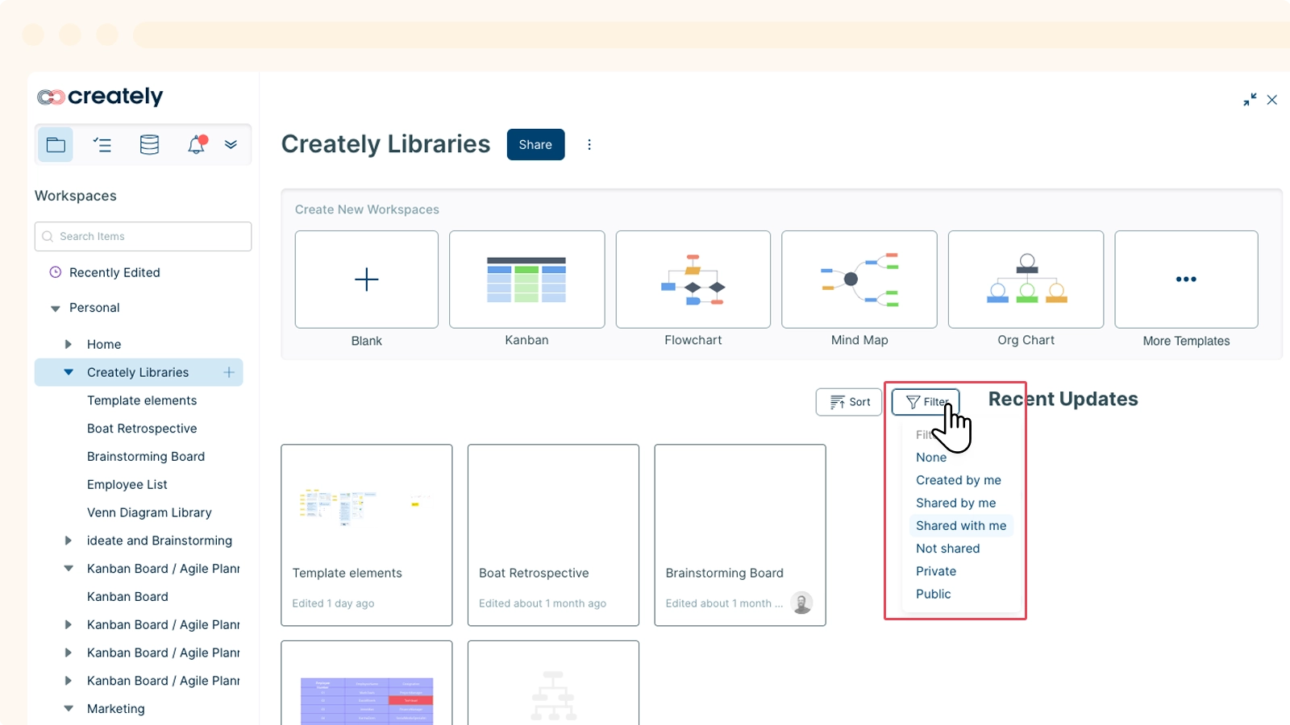Click the Creately logo

[100, 97]
